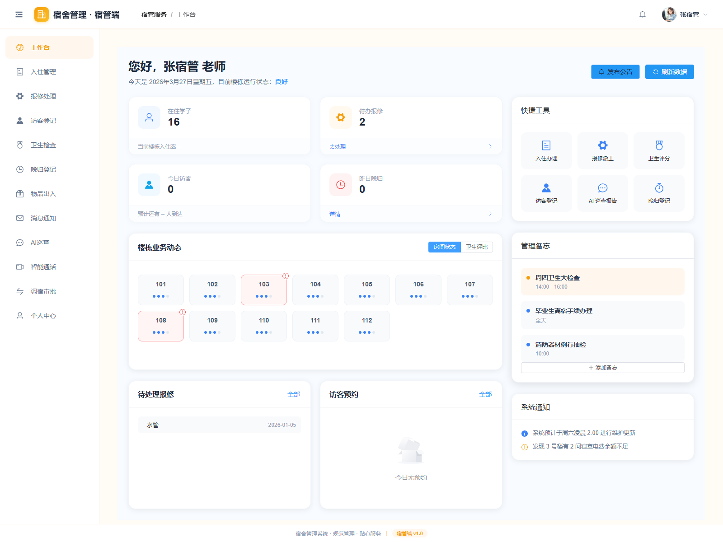723x542 pixels.
Task: Click the 消息通知 sidebar envelope icon
Action: [x=20, y=218]
